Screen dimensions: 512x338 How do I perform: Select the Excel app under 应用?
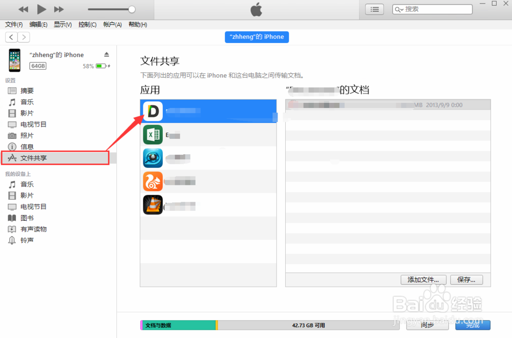[153, 135]
